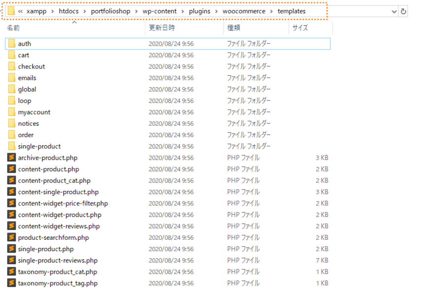
Task: Expand the chevron after plugins in path
Action: click(x=216, y=11)
